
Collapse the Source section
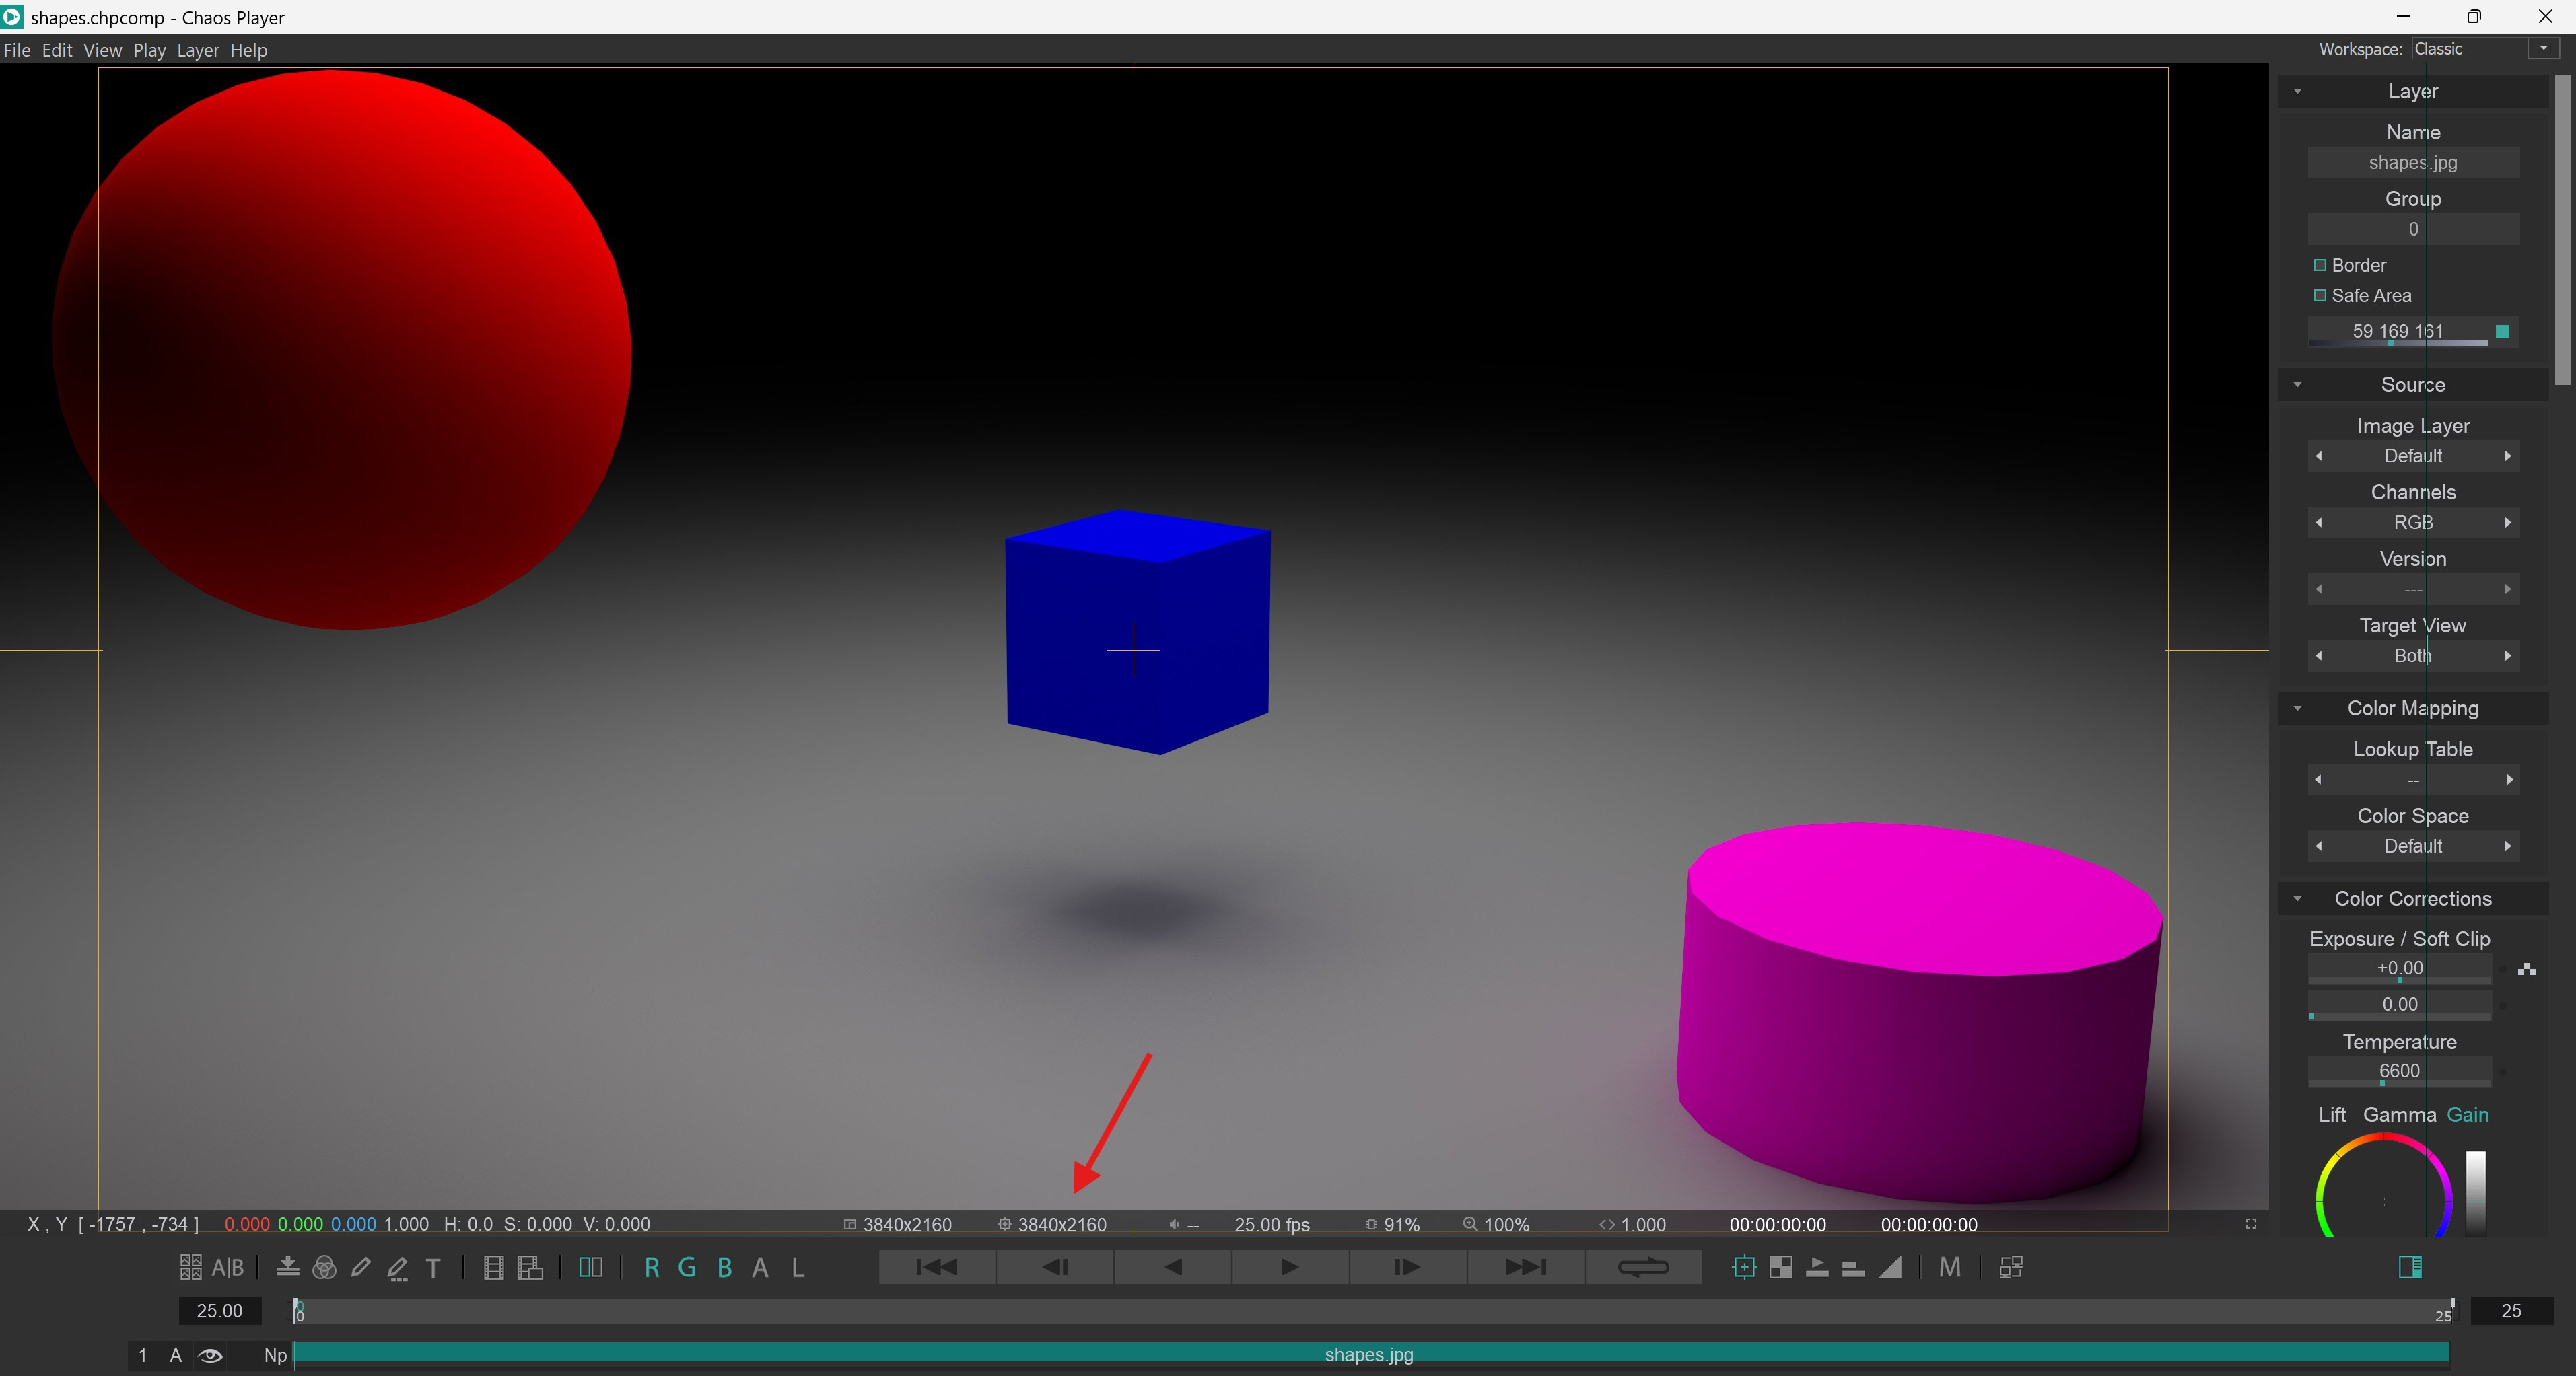(2297, 385)
